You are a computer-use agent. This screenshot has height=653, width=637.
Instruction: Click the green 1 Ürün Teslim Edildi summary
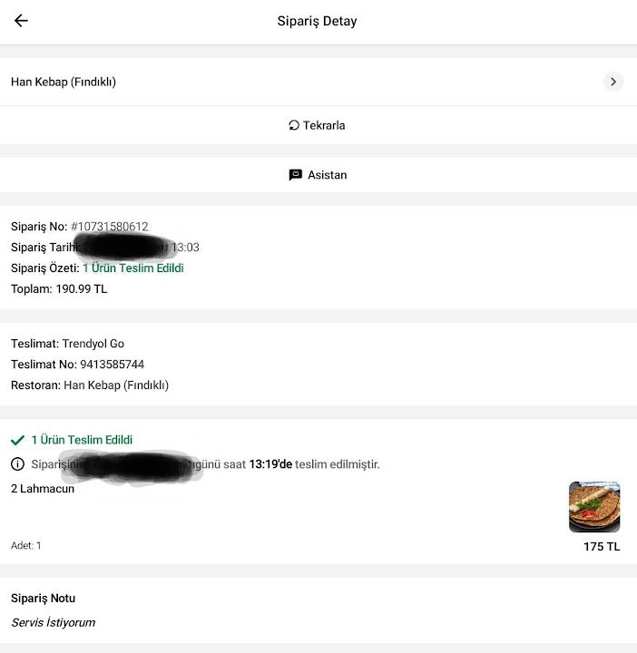132,268
